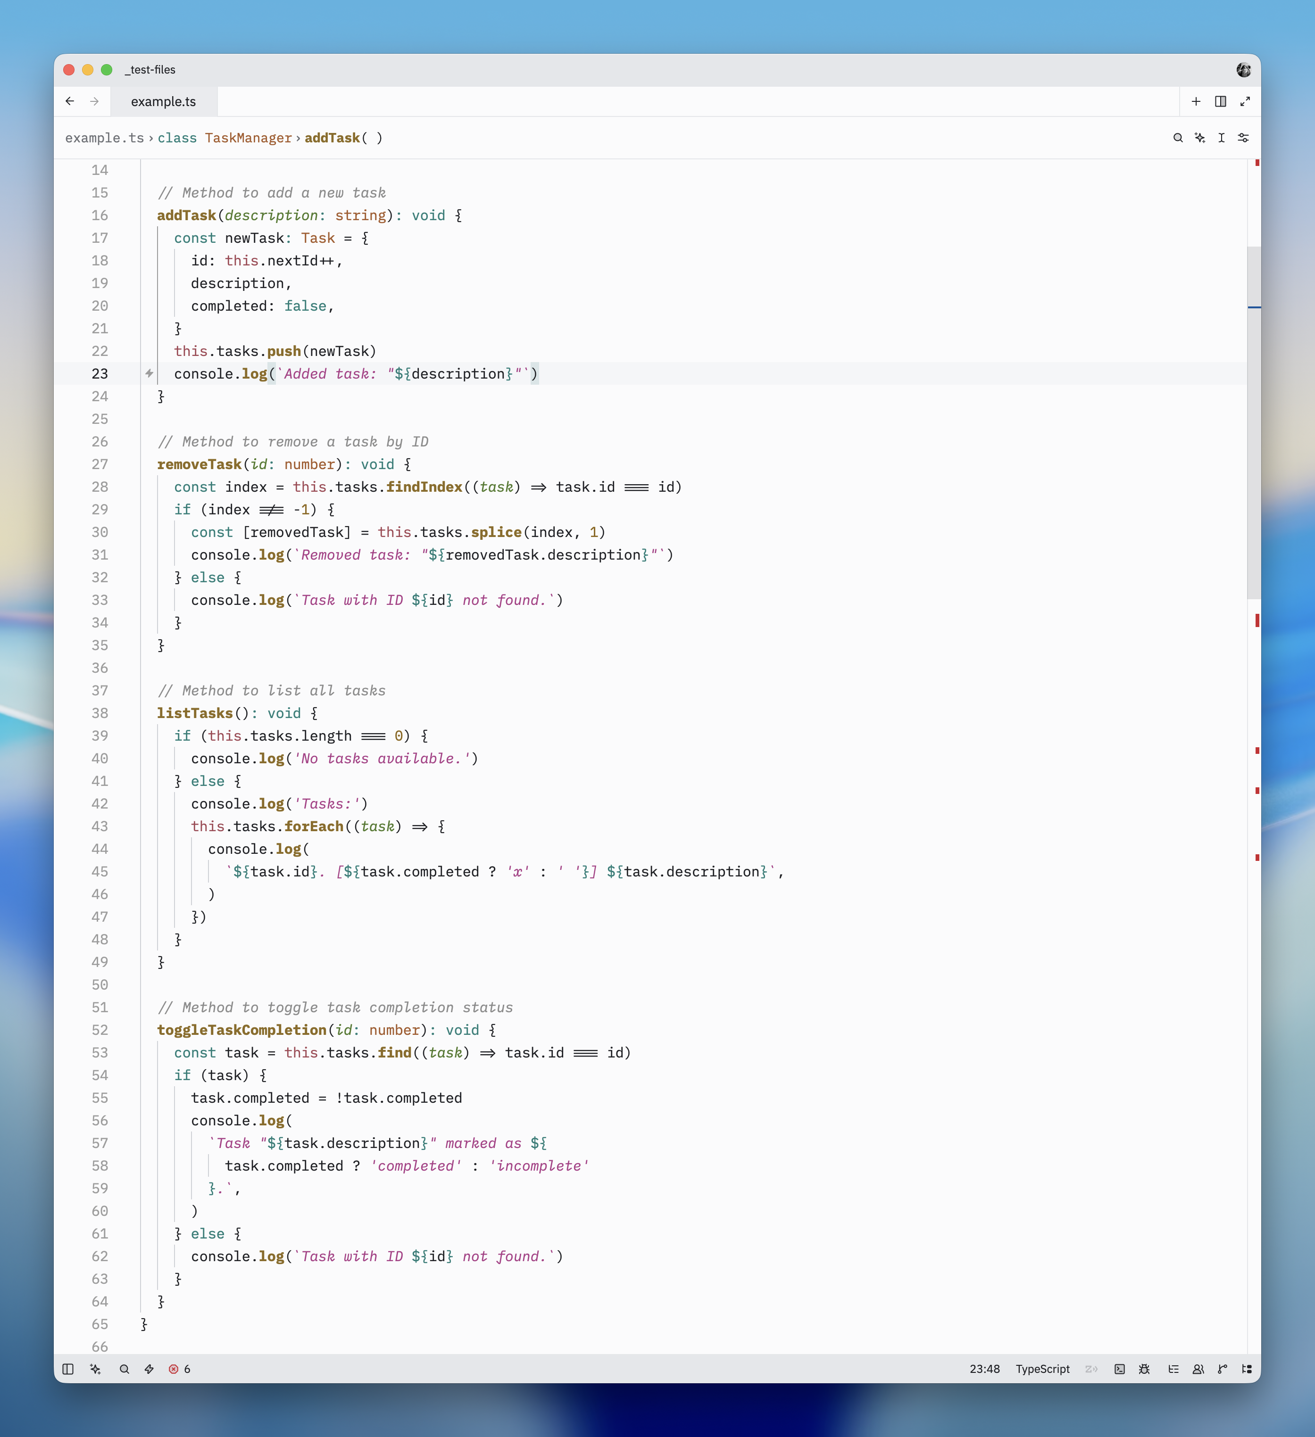Toggle the git branch panel
Image resolution: width=1315 pixels, height=1437 pixels.
pyautogui.click(x=1222, y=1369)
